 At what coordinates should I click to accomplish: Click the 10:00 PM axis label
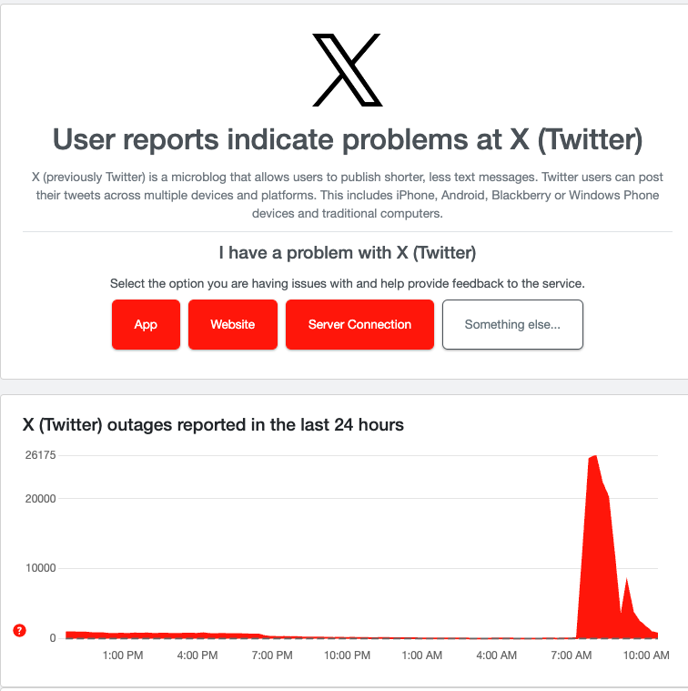tap(347, 655)
